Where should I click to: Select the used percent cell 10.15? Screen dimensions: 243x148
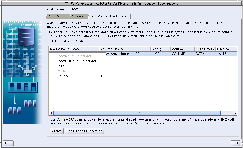(x=227, y=54)
